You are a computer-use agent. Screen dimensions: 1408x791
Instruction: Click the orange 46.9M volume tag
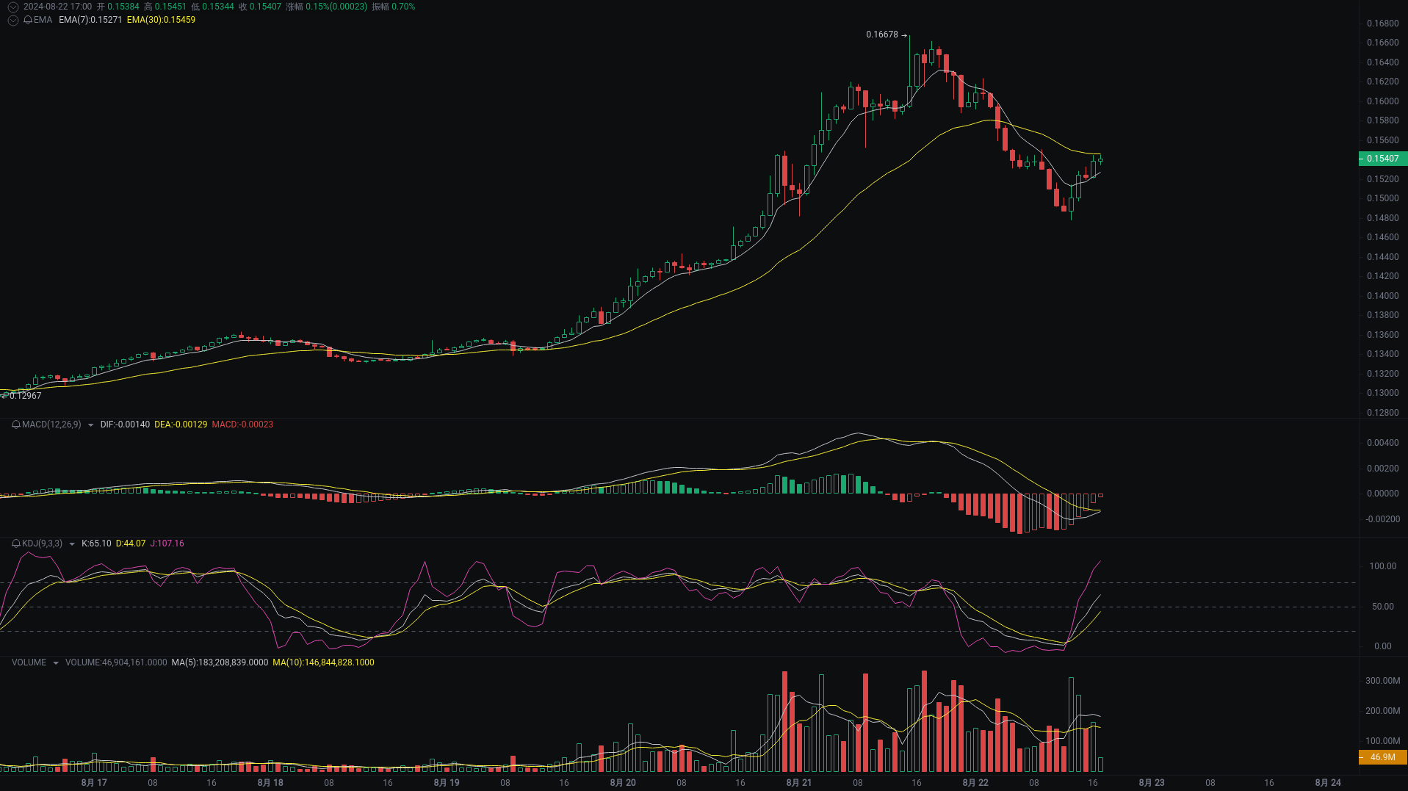[1383, 757]
